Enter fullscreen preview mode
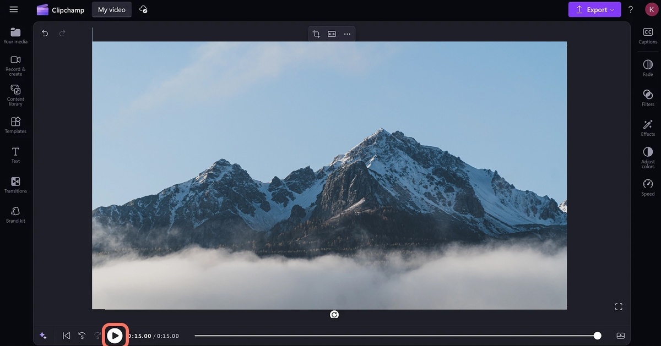The image size is (661, 346). point(619,306)
